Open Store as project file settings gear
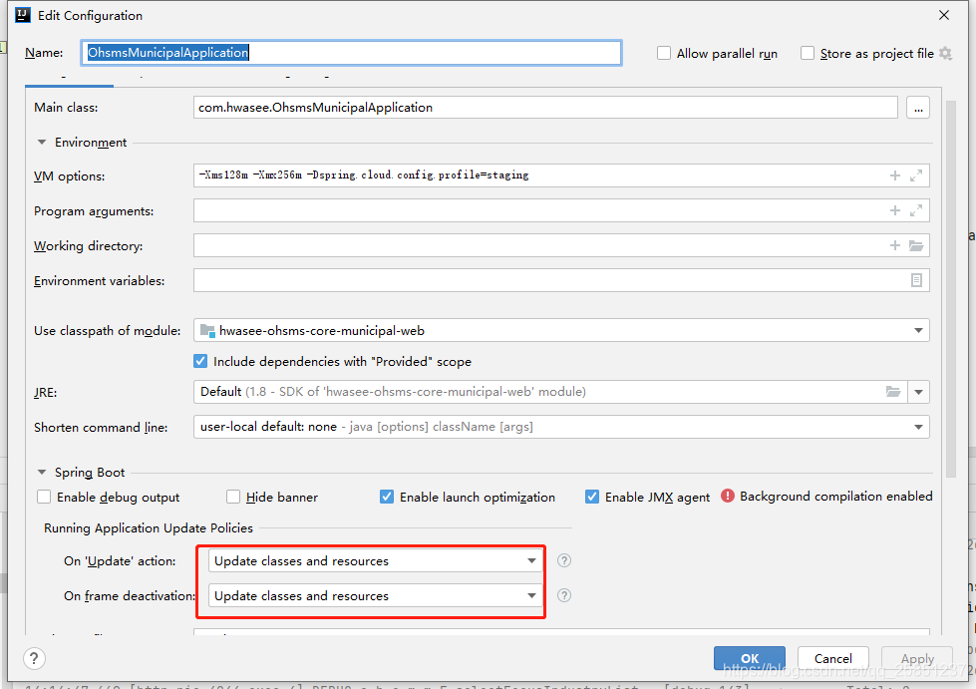 945,54
